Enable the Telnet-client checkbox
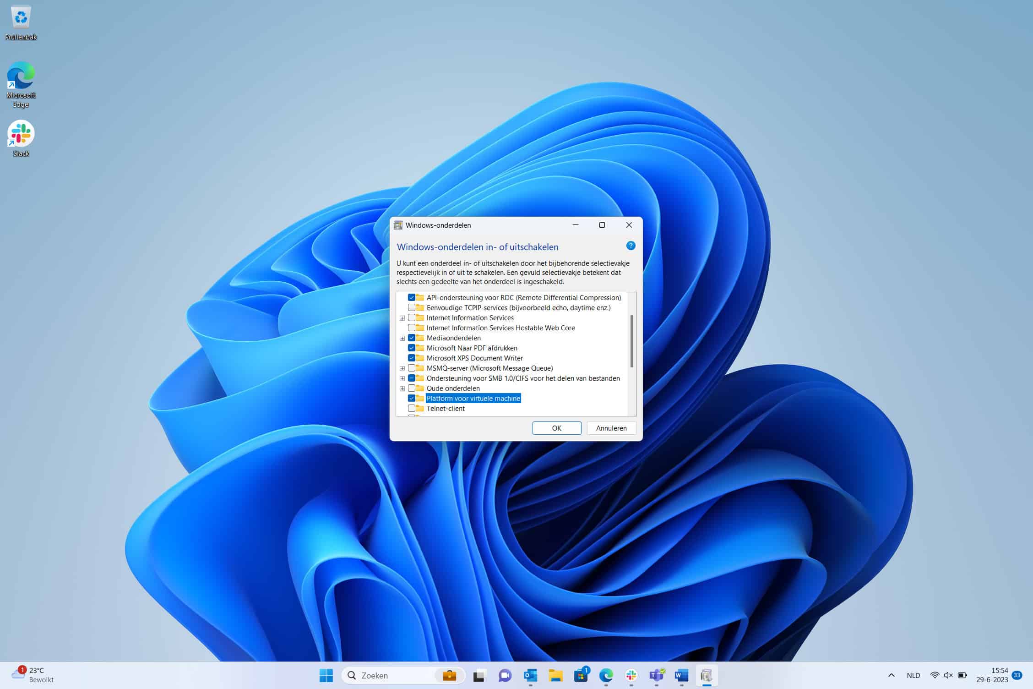Screen dimensions: 1033x689 [x=412, y=409]
